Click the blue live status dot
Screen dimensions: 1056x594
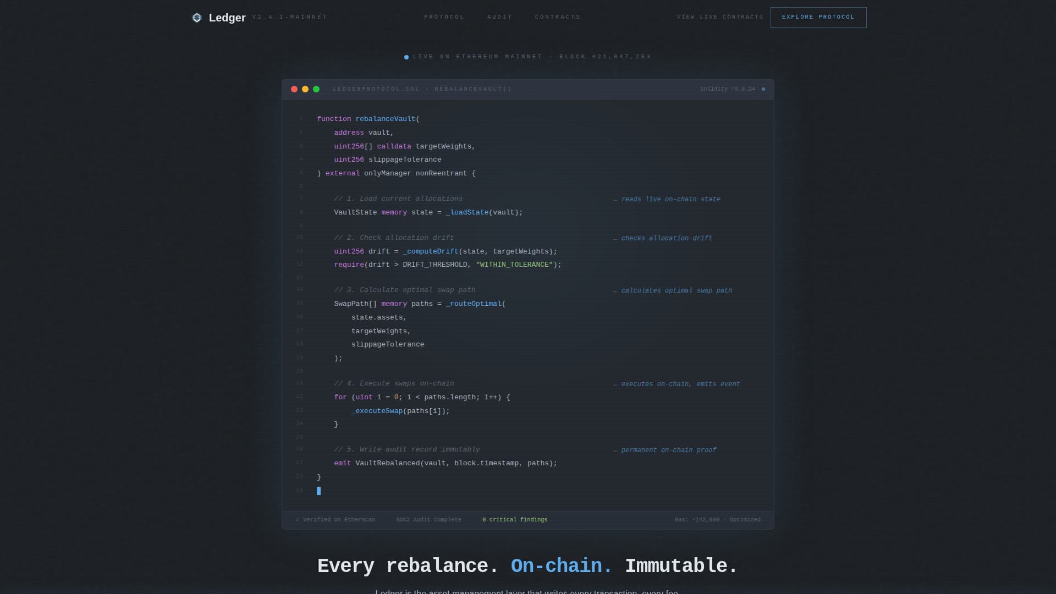tap(406, 57)
